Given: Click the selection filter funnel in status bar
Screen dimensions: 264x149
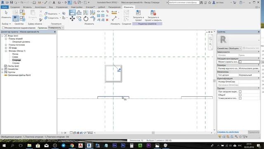Looking at the screenshot, I should click(244, 137).
